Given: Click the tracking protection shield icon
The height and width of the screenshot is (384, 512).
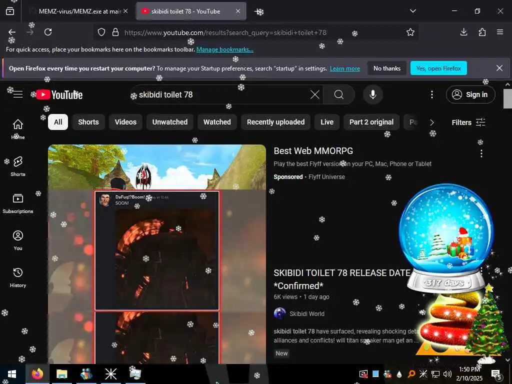Looking at the screenshot, I should (x=101, y=32).
